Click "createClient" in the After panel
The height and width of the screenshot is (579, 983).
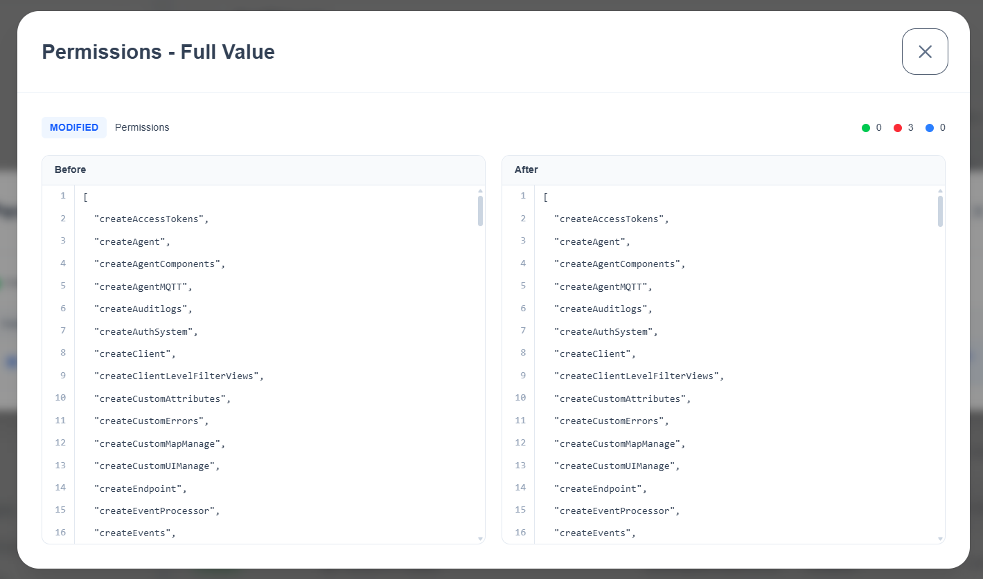(x=594, y=353)
